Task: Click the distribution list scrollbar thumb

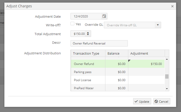Action: [167, 77]
